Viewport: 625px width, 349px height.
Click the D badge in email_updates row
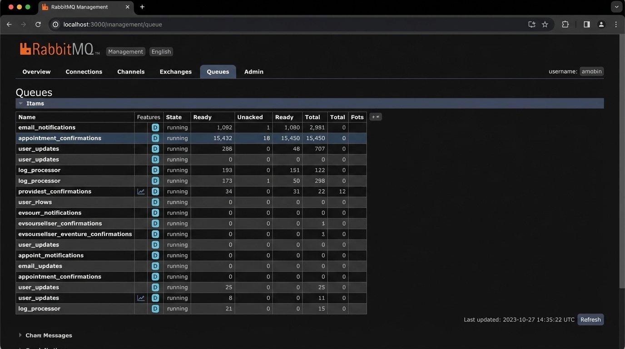point(155,266)
